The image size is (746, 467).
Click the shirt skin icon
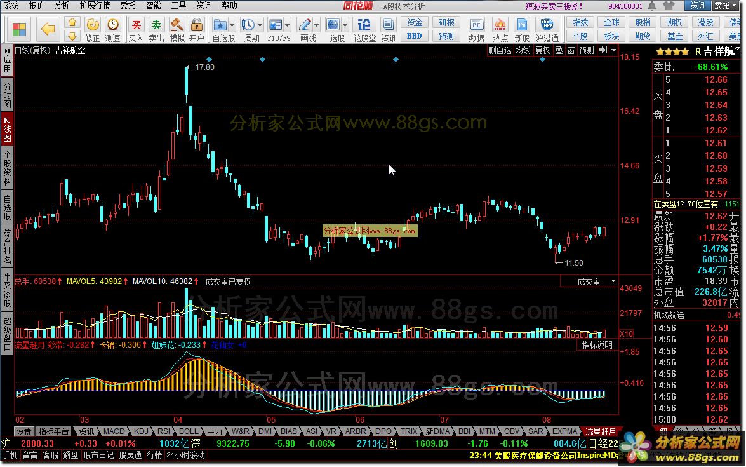pyautogui.click(x=669, y=6)
